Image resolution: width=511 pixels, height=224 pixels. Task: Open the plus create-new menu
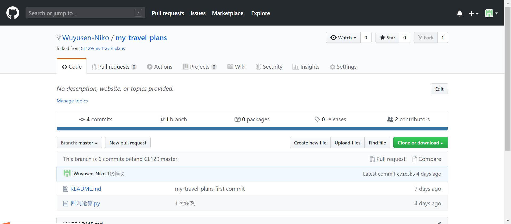click(474, 13)
